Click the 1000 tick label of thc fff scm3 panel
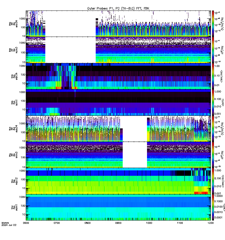The width and height of the screenshot is (225, 240). 22,148
